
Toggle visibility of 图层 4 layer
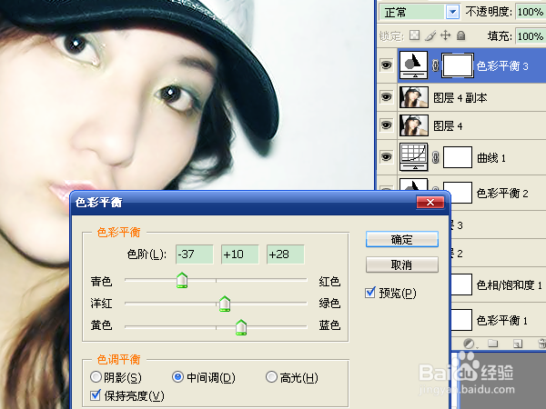coord(386,125)
